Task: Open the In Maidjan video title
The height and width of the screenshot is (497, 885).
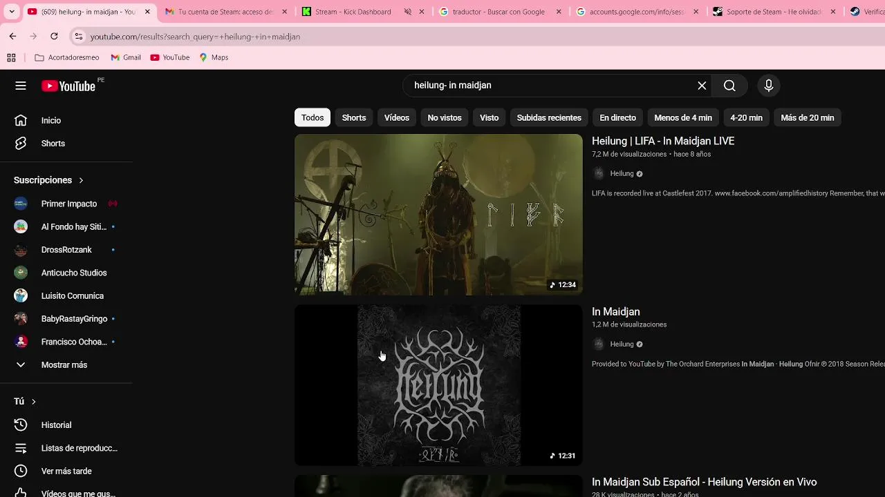Action: 615,311
